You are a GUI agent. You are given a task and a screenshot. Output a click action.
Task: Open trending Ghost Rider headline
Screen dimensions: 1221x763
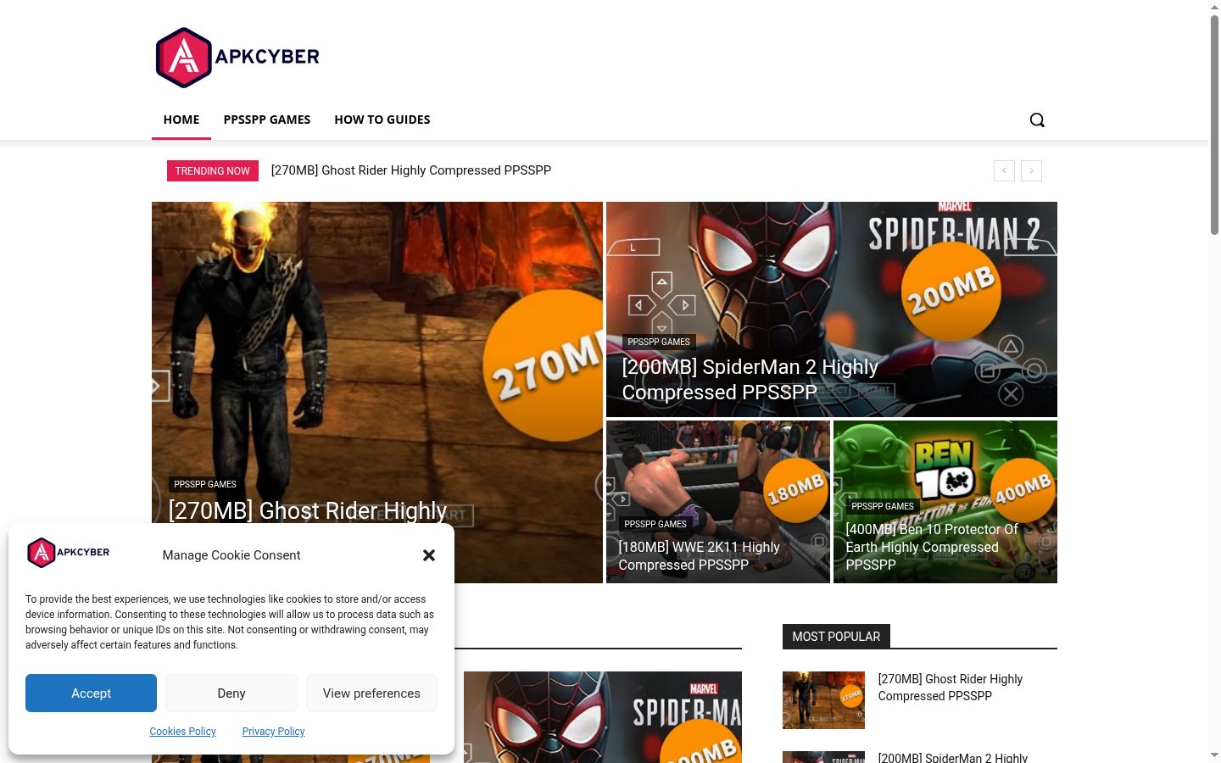tap(411, 170)
